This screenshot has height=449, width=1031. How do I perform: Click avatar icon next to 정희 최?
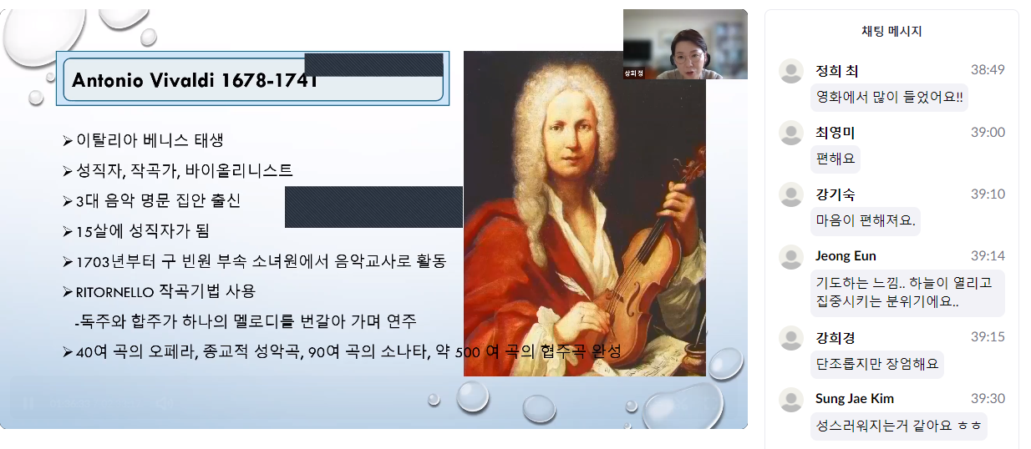[791, 72]
